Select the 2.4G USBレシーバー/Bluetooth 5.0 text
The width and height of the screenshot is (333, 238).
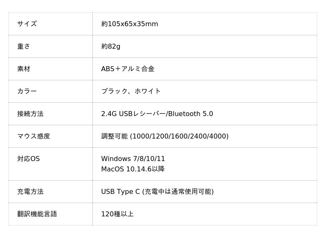coord(157,114)
